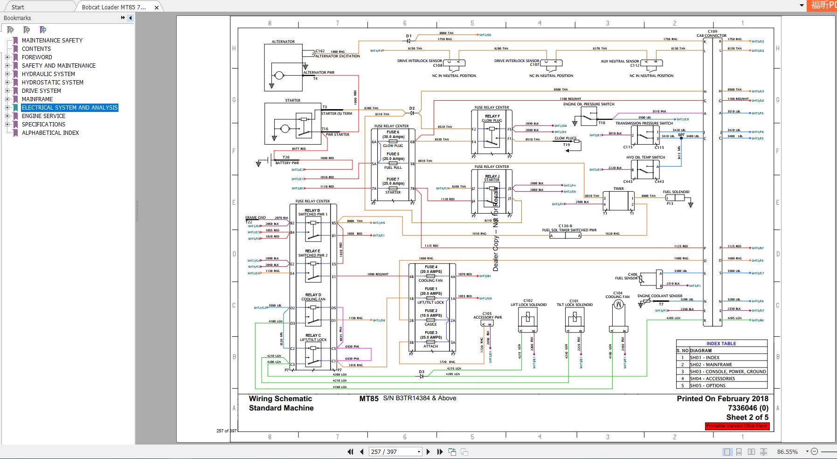This screenshot has width=837, height=459.
Task: Switch to single page view mode
Action: (727, 452)
